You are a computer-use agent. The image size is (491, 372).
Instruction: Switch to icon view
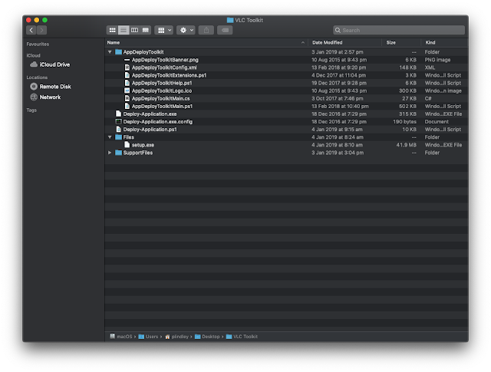113,30
